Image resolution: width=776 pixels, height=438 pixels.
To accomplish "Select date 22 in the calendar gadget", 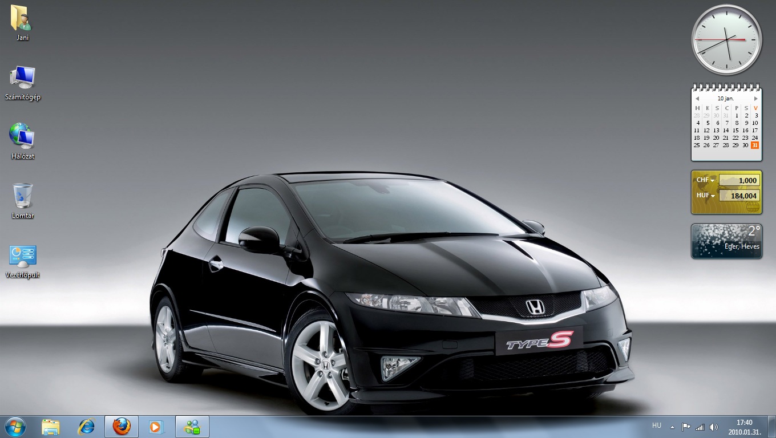I will point(735,137).
